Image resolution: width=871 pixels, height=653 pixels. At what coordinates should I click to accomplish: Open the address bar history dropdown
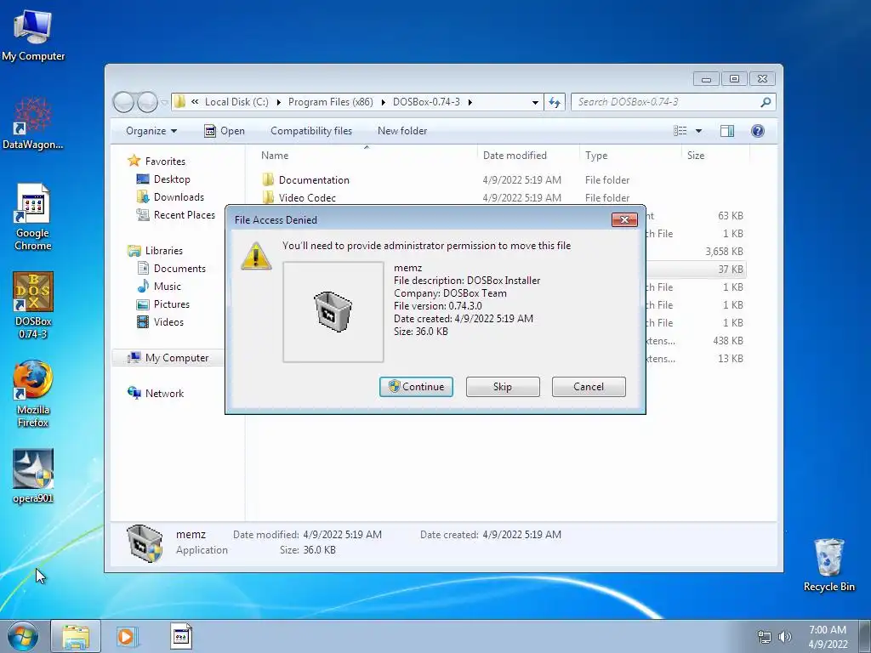535,102
